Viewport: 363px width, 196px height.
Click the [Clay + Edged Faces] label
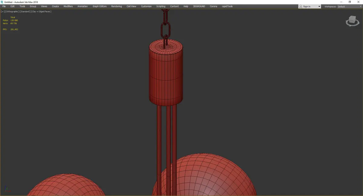(41, 11)
